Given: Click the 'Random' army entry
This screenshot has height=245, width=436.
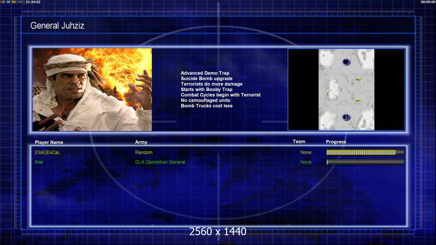Looking at the screenshot, I should point(144,152).
